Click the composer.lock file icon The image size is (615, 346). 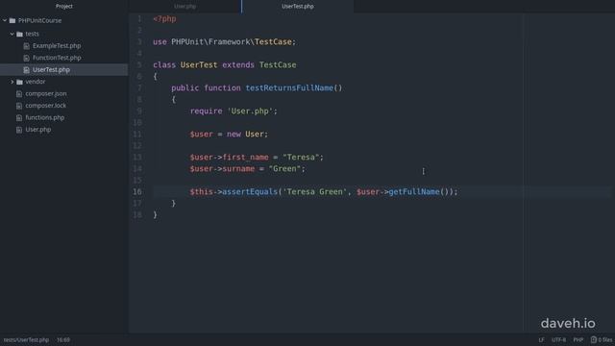pyautogui.click(x=19, y=106)
